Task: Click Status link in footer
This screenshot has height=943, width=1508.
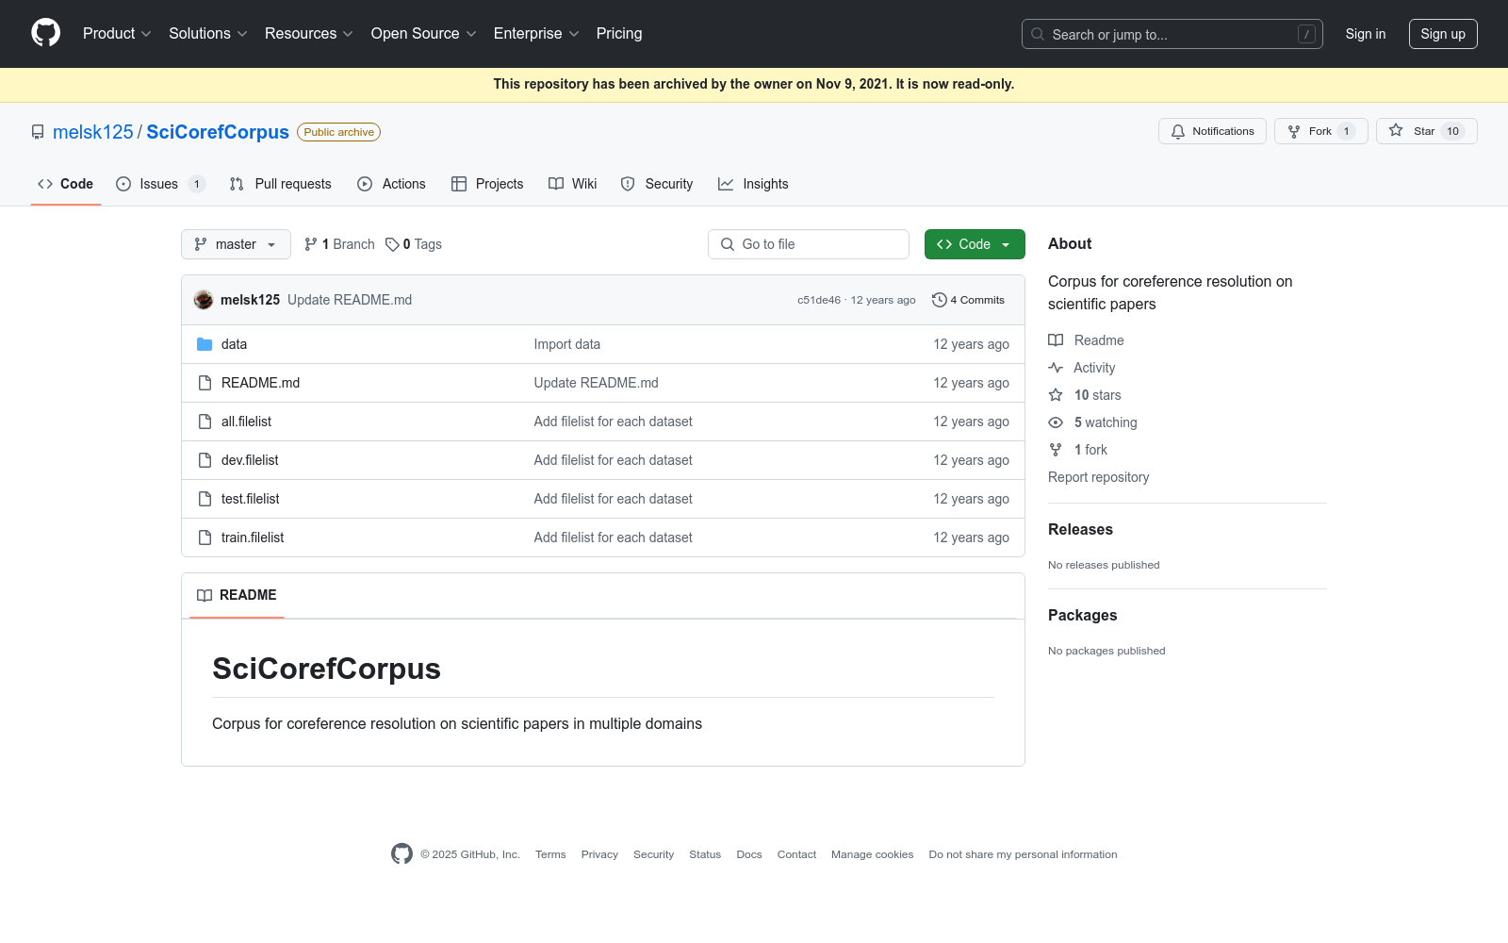Action: (x=705, y=854)
